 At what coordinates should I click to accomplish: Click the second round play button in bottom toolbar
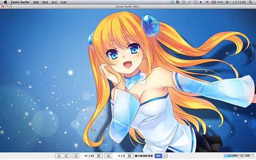pos(66,156)
